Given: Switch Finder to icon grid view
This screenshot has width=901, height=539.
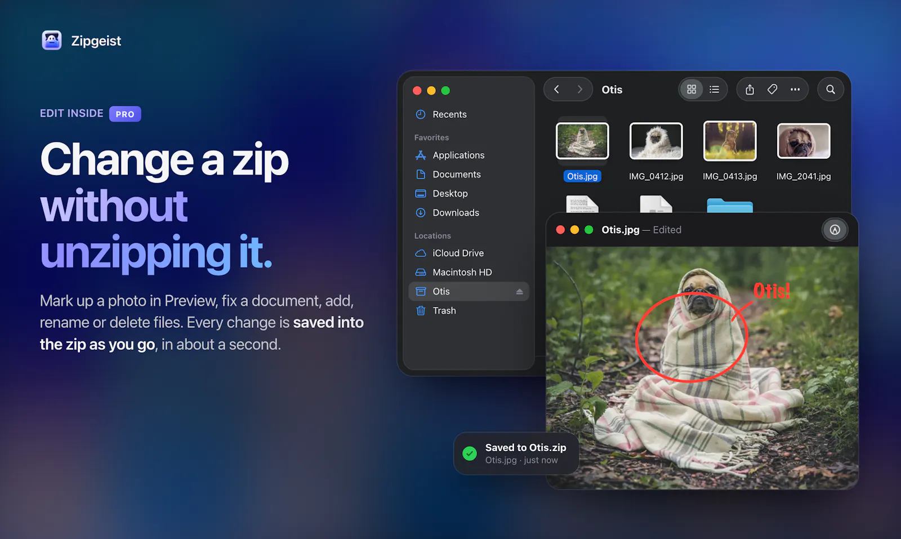Looking at the screenshot, I should click(692, 90).
